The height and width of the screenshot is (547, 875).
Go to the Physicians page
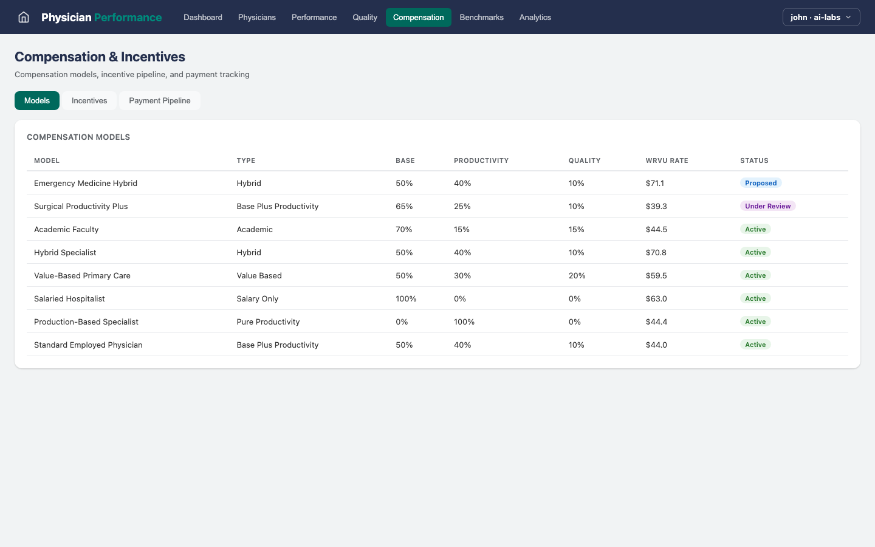point(256,17)
